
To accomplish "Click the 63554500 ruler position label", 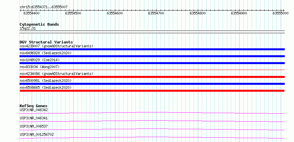I will (x=73, y=13).
